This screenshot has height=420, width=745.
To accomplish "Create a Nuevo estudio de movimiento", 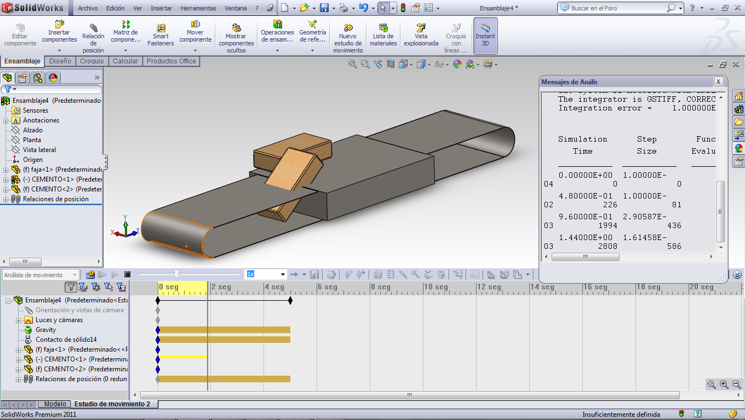I will click(x=348, y=39).
